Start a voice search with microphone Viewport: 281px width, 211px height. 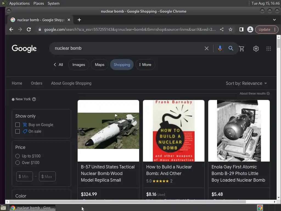pos(220,48)
